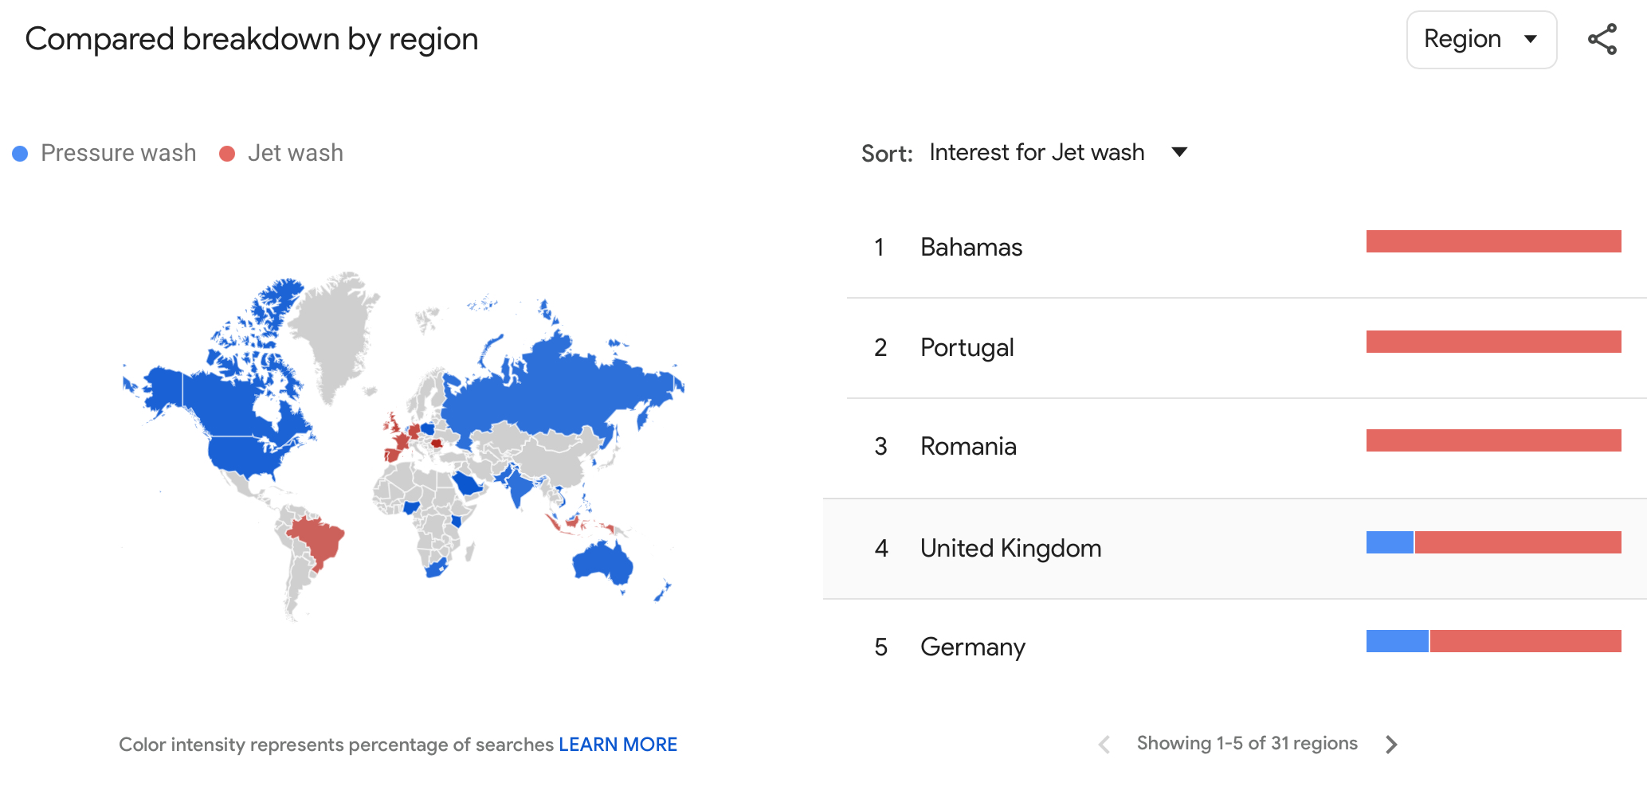Select the United Kingdom row

pyautogui.click(x=1234, y=549)
